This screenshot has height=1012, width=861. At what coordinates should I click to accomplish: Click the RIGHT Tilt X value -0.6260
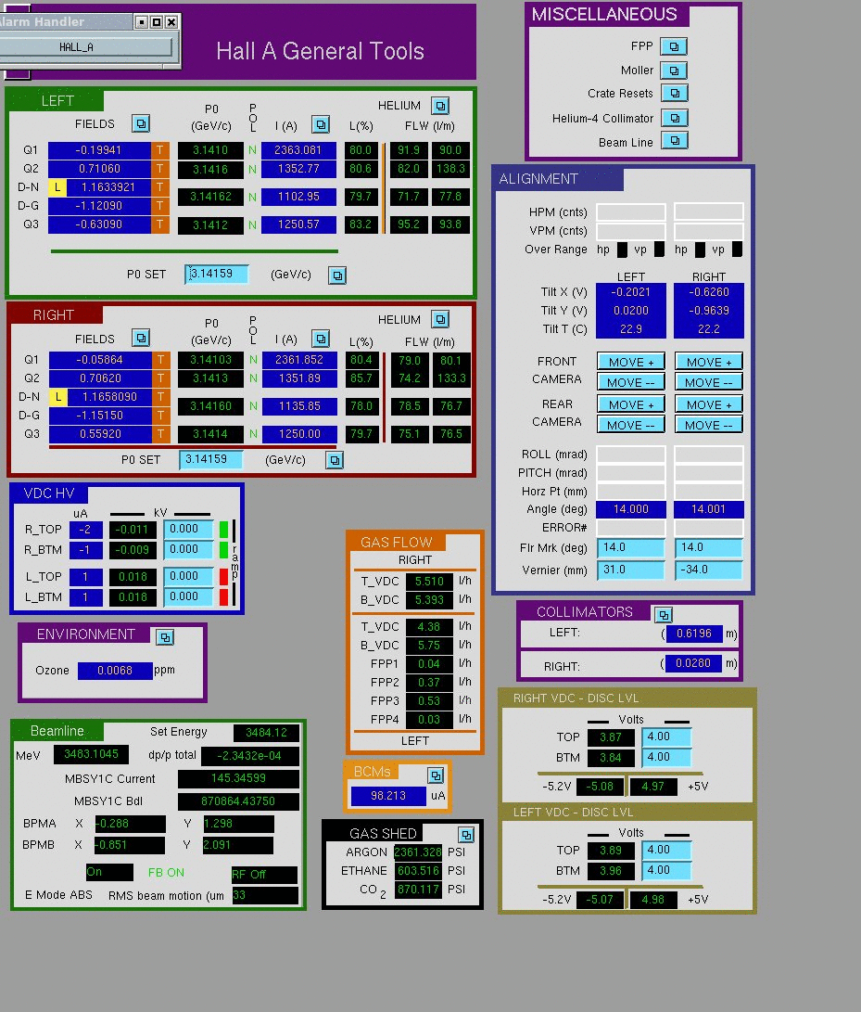tap(709, 291)
